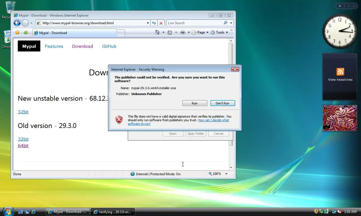The image size is (361, 216).
Task: Click the page scrollbar up arrow
Action: 231,41
